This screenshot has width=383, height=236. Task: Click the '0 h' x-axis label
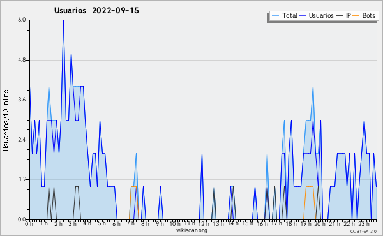[x=29, y=223]
